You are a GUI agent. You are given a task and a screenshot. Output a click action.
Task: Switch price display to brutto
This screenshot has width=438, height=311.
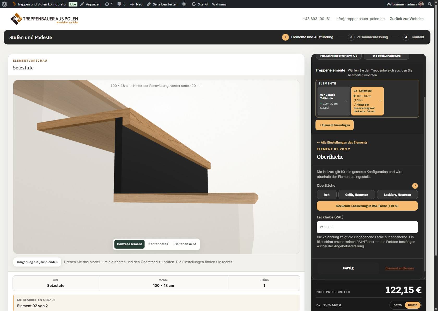point(412,305)
